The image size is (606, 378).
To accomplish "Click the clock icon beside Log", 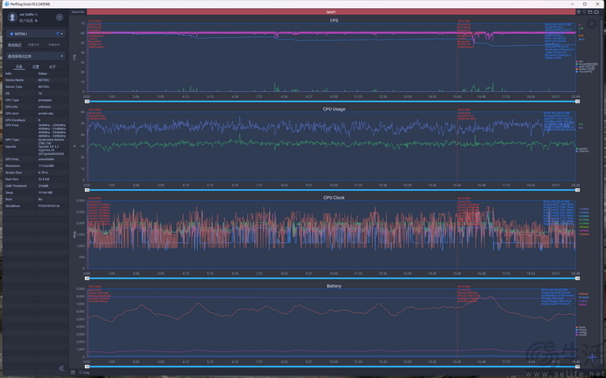I will click(x=73, y=372).
